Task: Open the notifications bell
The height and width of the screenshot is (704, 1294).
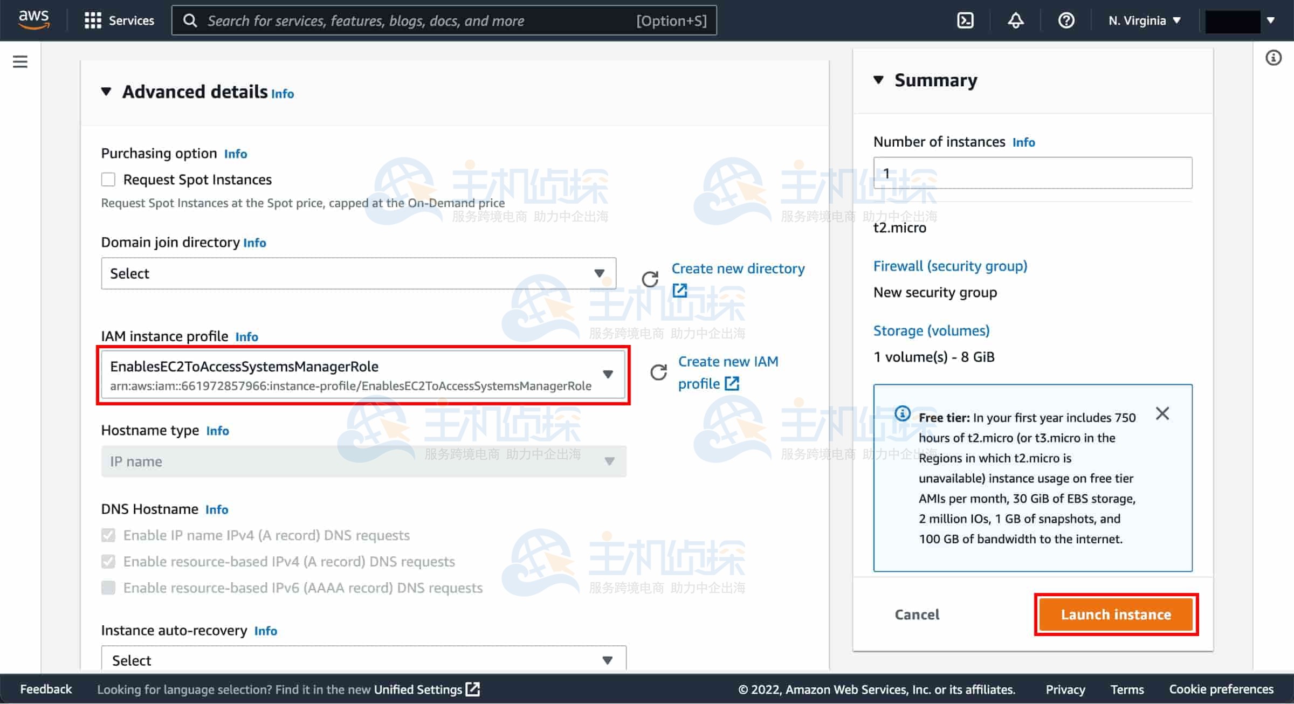Action: [1015, 20]
